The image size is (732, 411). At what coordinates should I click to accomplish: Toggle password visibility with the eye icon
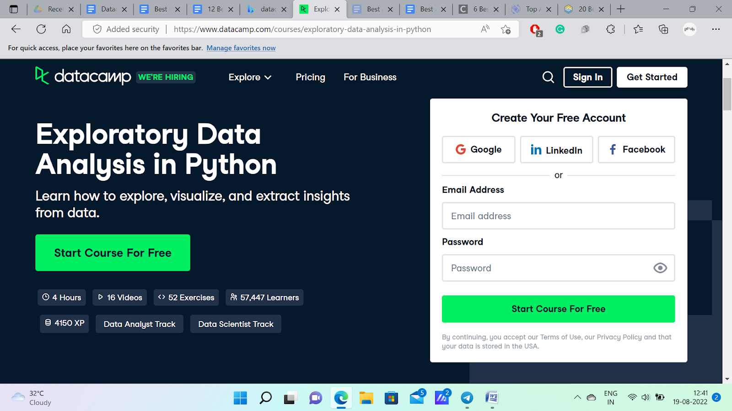click(660, 268)
